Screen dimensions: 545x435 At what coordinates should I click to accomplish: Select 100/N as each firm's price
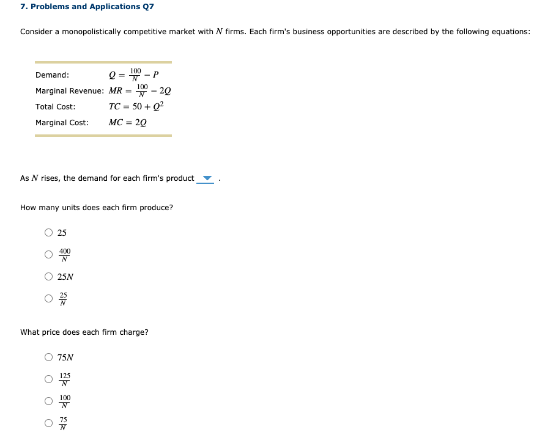coord(48,401)
